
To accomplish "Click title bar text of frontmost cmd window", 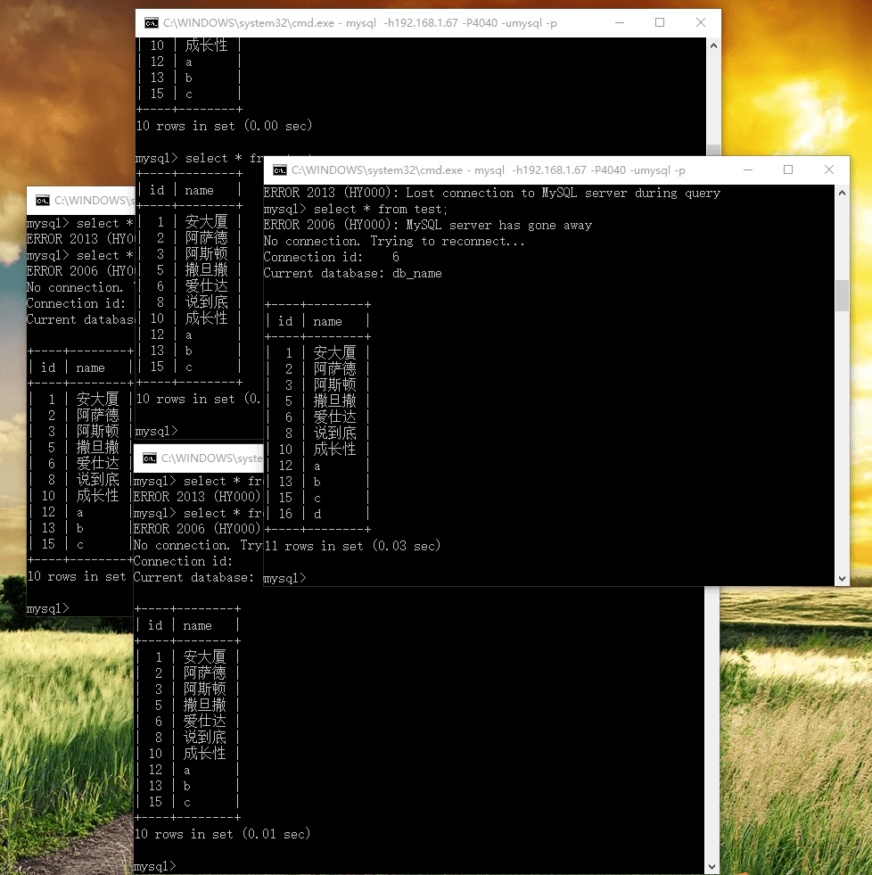I will pos(488,170).
